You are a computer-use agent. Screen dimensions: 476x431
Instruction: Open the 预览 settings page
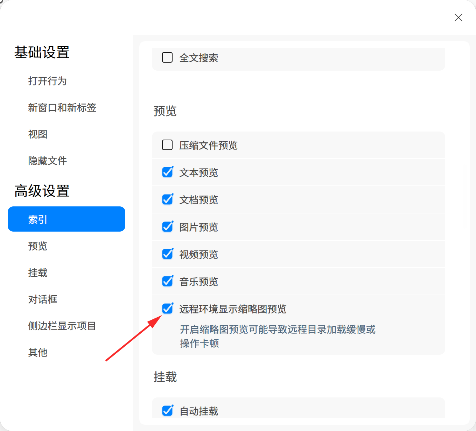(x=37, y=246)
